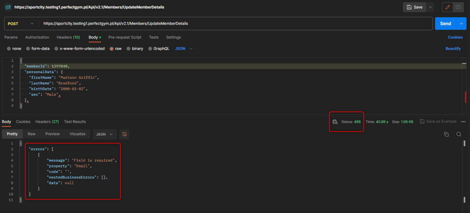Open the JSON body format dropdown

pos(184,49)
